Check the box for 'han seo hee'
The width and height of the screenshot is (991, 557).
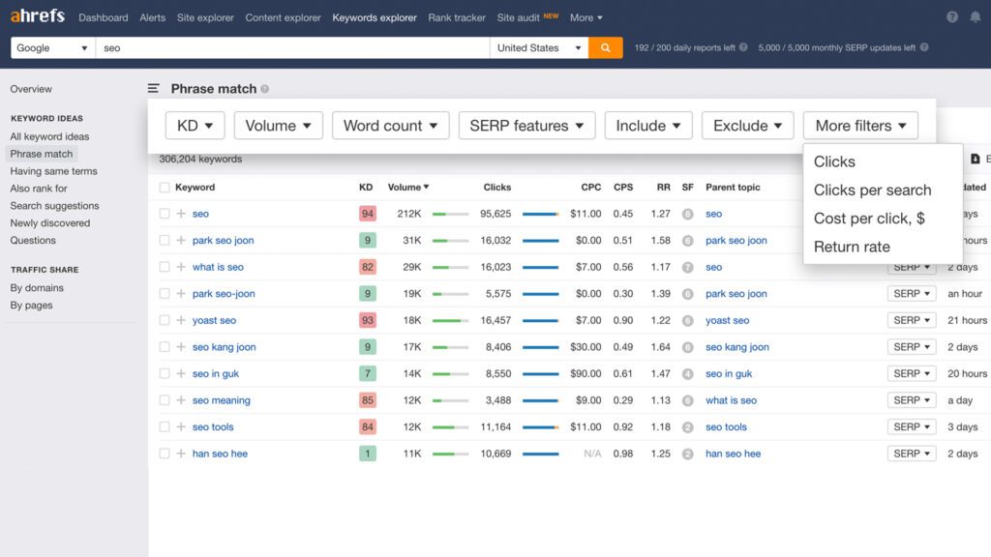165,454
